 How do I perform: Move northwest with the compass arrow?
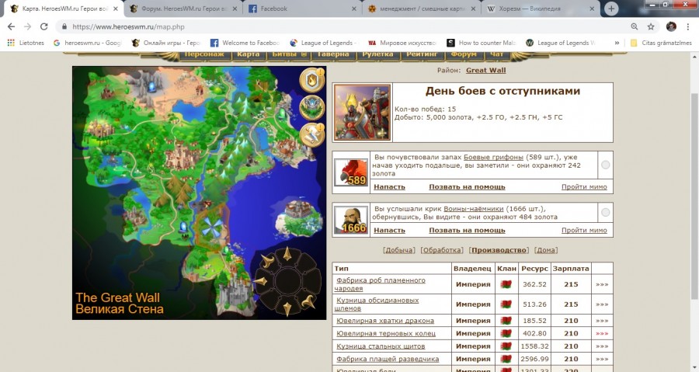267,261
